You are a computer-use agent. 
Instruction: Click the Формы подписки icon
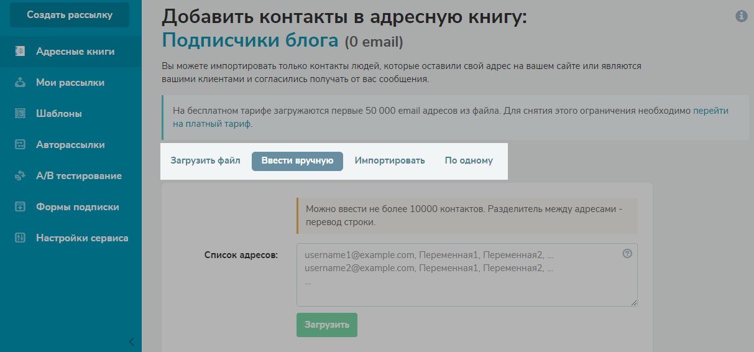[x=20, y=207]
